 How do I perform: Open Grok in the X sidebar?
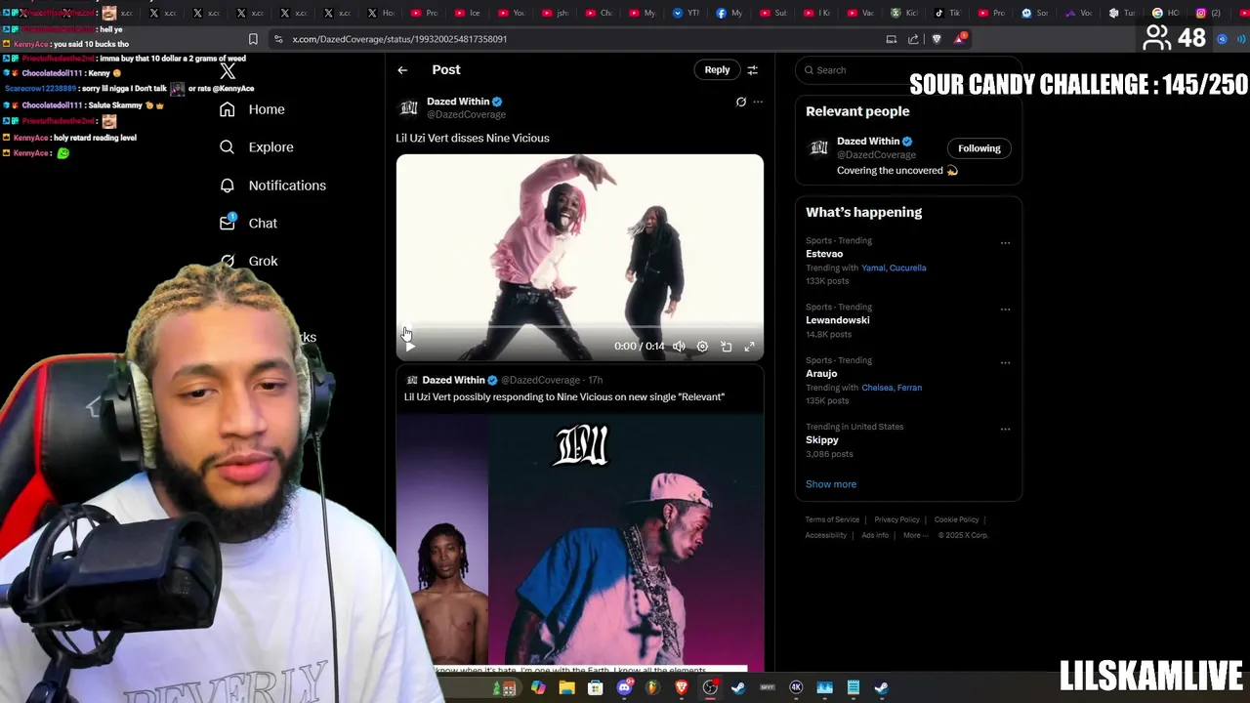[248, 261]
